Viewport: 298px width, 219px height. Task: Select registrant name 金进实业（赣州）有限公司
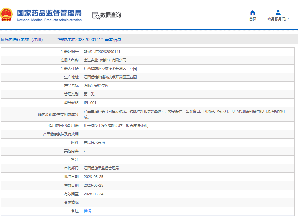pyautogui.click(x=105, y=60)
